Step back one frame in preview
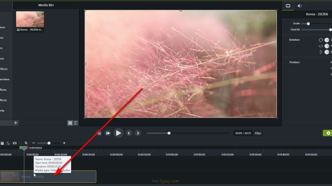332x186 pixels. [x=99, y=133]
